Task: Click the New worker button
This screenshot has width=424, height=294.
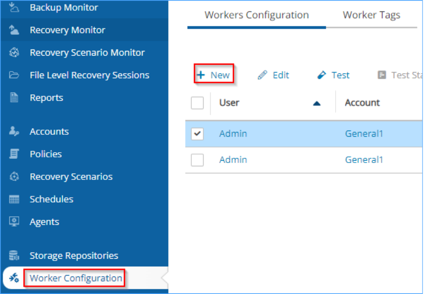Action: click(214, 74)
